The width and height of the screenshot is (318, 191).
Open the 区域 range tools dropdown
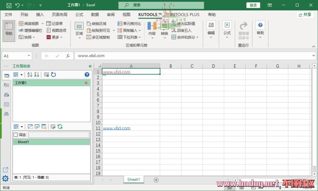(79, 30)
